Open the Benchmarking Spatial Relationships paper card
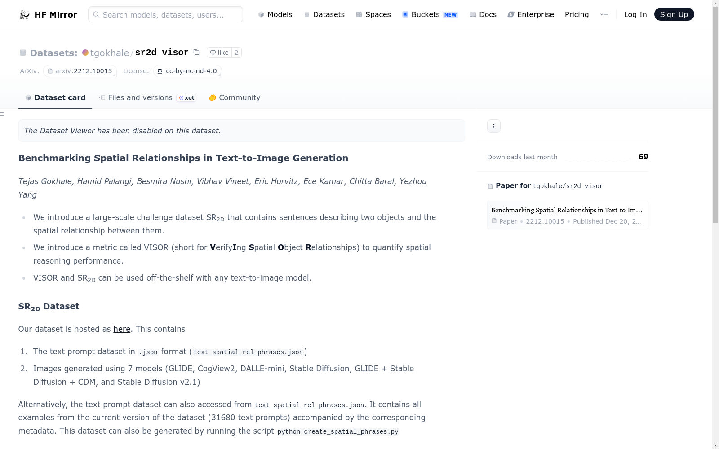Image resolution: width=719 pixels, height=449 pixels. 568,215
